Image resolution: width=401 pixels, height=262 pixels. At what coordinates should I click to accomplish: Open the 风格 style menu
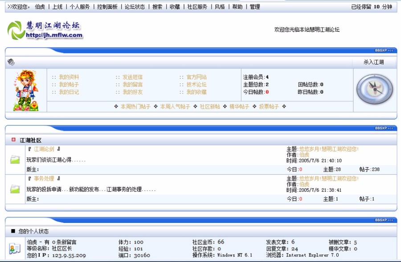(220, 7)
